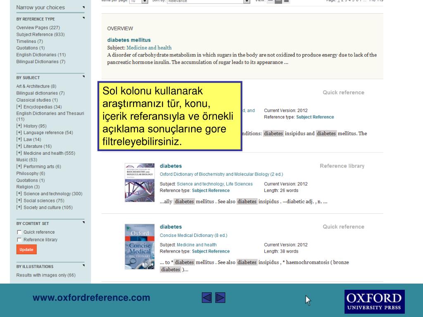Filter by English Dictionaries (11) reference type
This screenshot has height=317, width=423.
coord(41,55)
